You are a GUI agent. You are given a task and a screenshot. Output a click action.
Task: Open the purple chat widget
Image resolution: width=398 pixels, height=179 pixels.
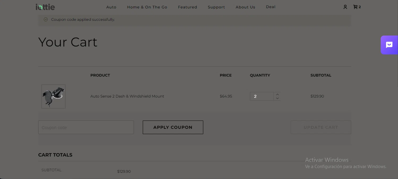click(389, 45)
